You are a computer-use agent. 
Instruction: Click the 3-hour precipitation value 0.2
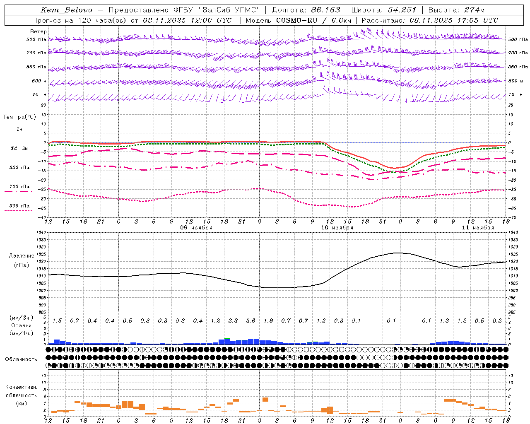(x=497, y=321)
